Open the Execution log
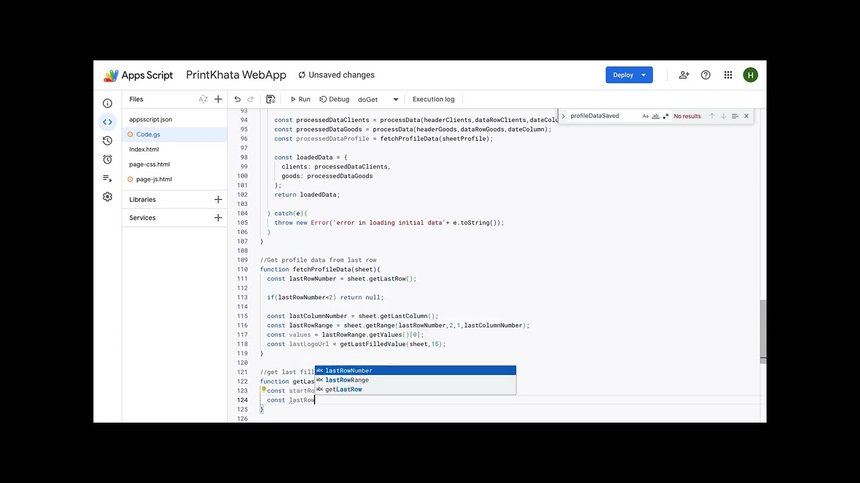 (433, 99)
